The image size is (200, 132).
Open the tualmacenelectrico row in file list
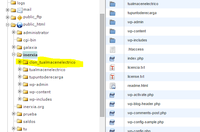(x=153, y=4)
